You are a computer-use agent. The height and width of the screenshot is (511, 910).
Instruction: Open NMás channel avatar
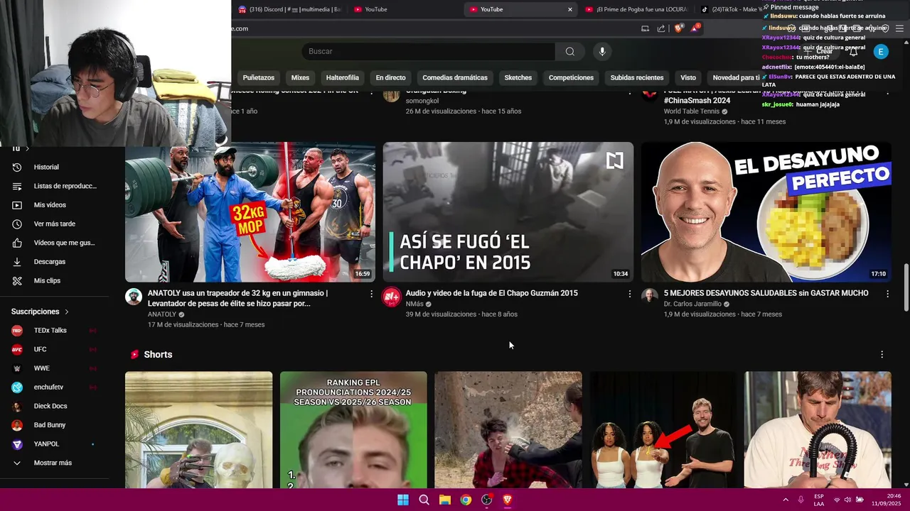coord(392,297)
